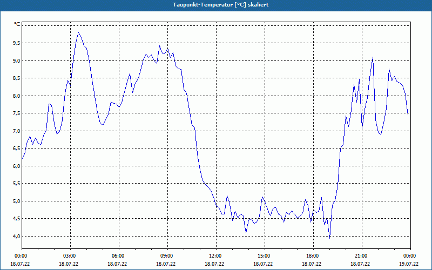The height and width of the screenshot is (270, 432).
Task: Click the 5,0 y-axis value
Action: click(17, 201)
